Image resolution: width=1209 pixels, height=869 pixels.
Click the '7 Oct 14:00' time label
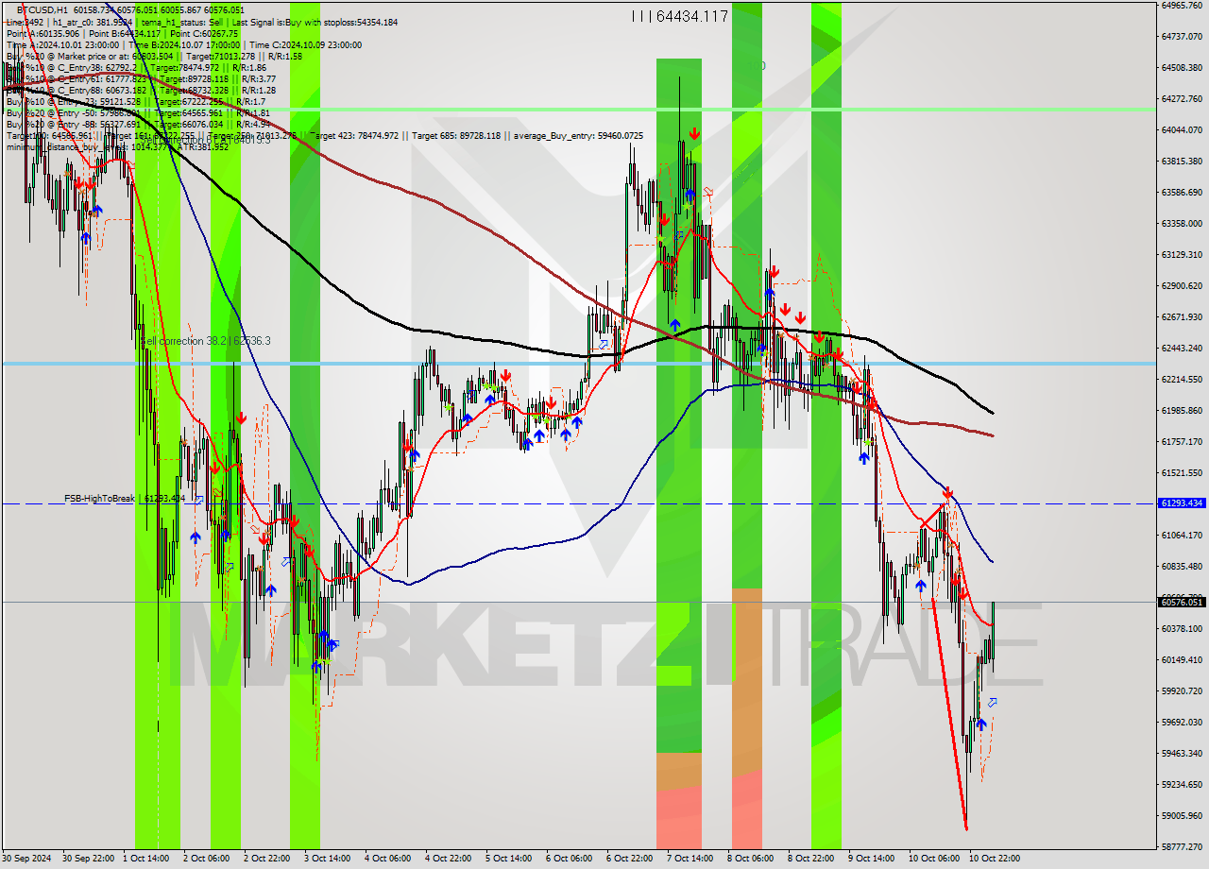click(690, 859)
